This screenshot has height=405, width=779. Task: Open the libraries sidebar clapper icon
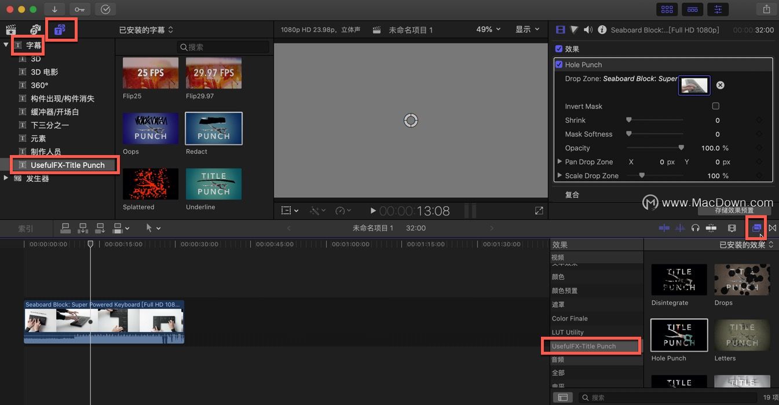(x=10, y=30)
